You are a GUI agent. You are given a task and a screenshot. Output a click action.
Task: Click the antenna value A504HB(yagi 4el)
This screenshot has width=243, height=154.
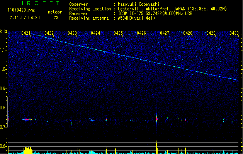click(x=136, y=18)
